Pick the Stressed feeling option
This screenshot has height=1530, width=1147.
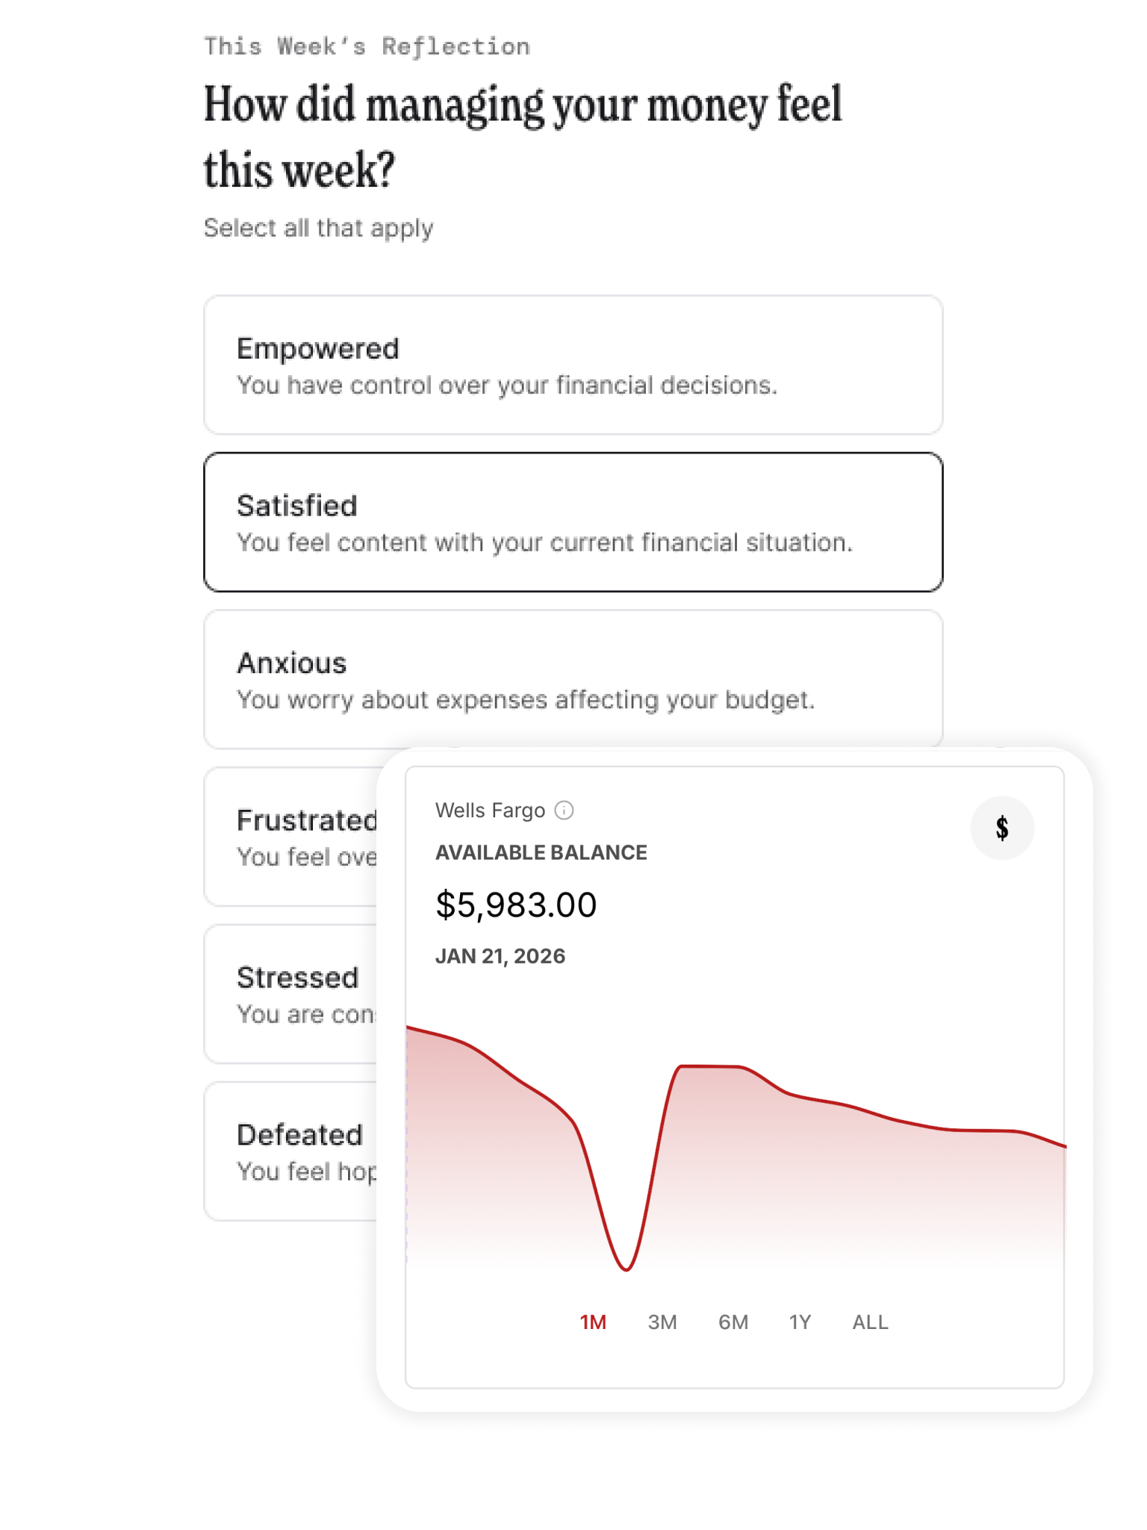point(291,994)
